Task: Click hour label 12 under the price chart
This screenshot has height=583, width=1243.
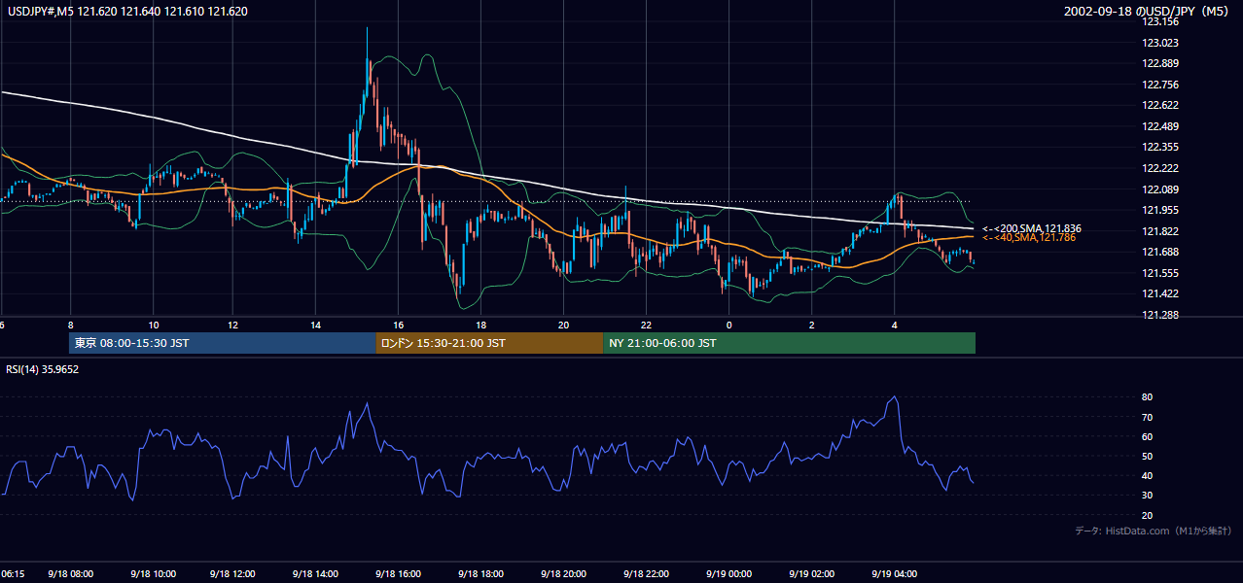Action: click(234, 325)
